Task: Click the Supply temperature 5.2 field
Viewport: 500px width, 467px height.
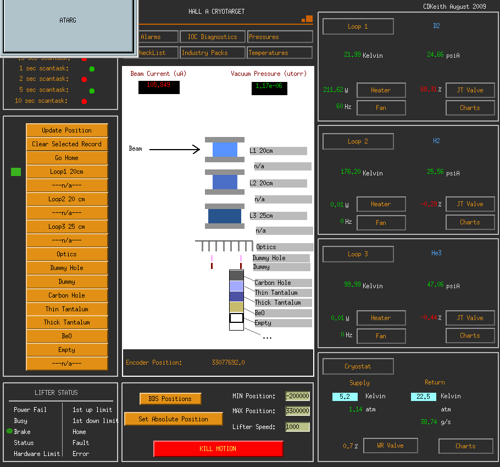Action: coord(345,397)
